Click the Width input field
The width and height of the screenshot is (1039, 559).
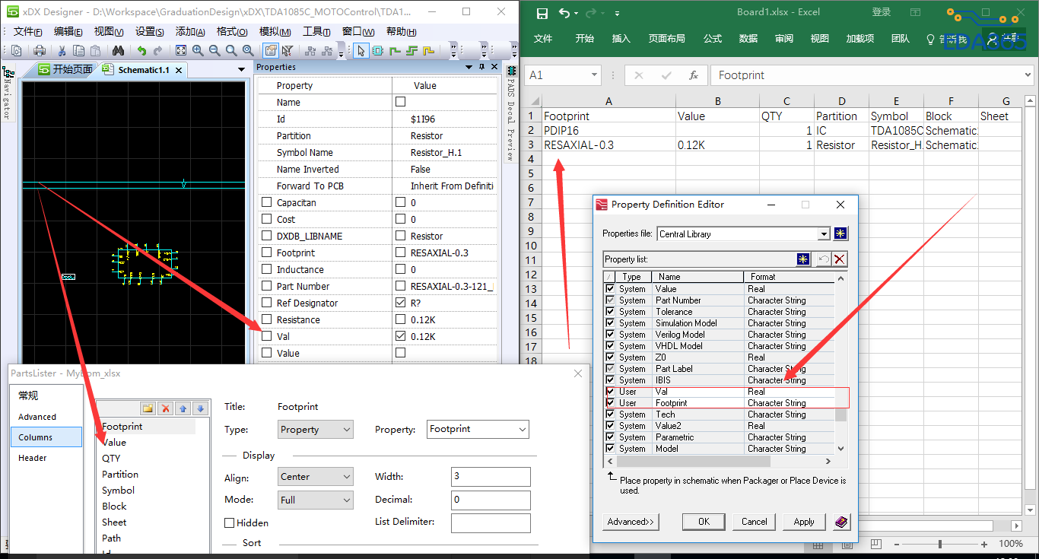(490, 477)
